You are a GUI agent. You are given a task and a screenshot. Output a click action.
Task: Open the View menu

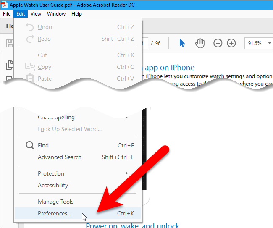click(36, 14)
